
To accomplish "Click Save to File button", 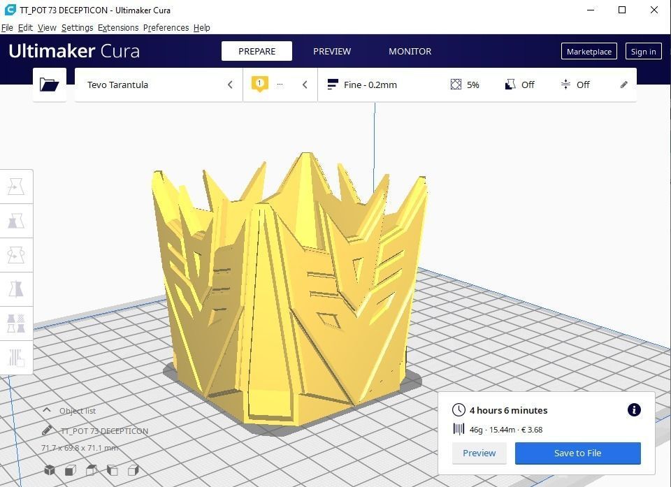I will click(x=578, y=453).
